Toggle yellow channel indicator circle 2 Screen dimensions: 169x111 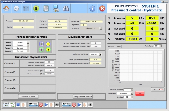[x=48, y=49]
